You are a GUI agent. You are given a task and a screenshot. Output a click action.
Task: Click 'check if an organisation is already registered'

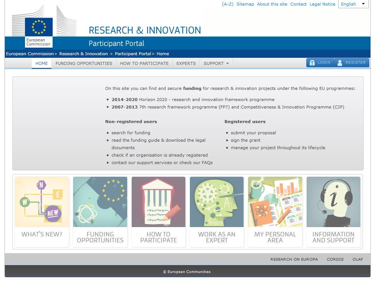(x=160, y=155)
